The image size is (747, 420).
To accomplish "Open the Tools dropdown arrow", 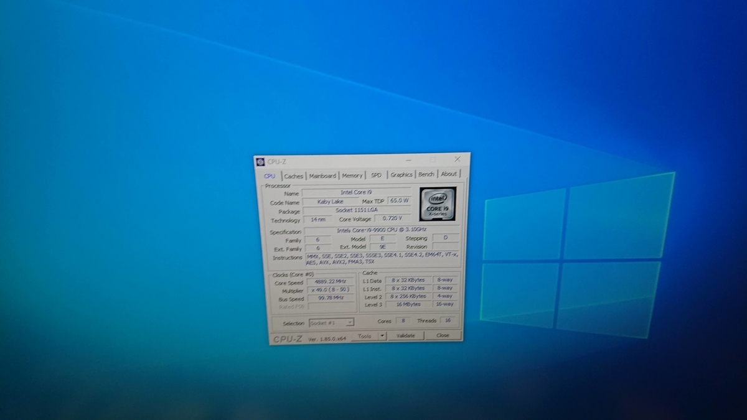I will [x=382, y=335].
